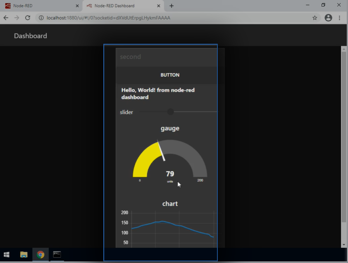This screenshot has height=263, width=348.
Task: Click the chart axis label 150
Action: (x=124, y=223)
